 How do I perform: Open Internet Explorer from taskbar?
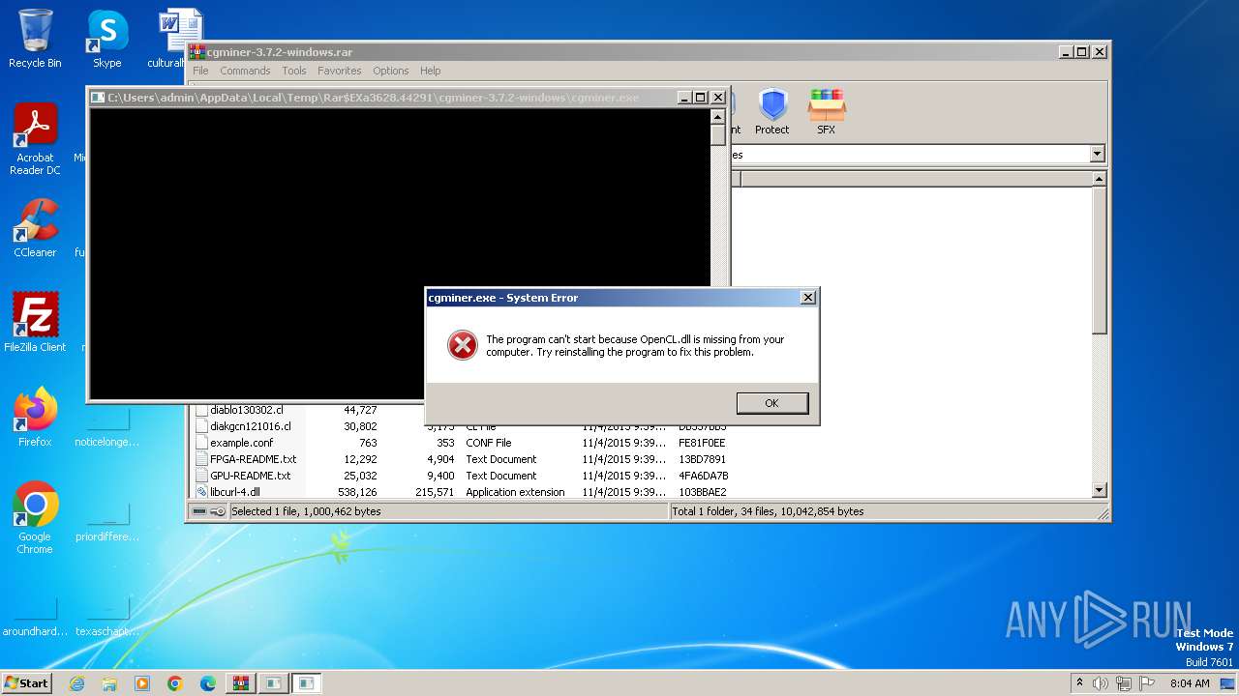(x=76, y=683)
